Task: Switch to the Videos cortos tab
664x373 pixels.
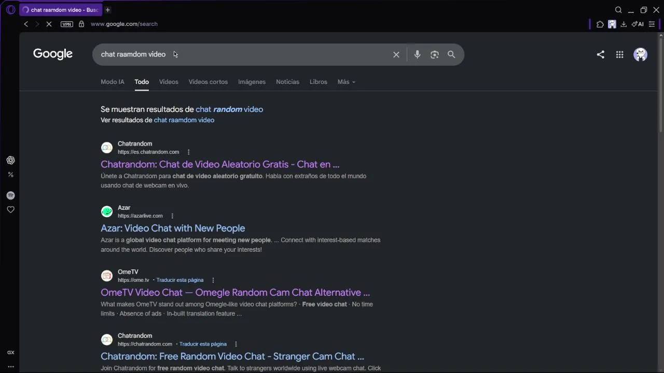Action: click(x=208, y=82)
